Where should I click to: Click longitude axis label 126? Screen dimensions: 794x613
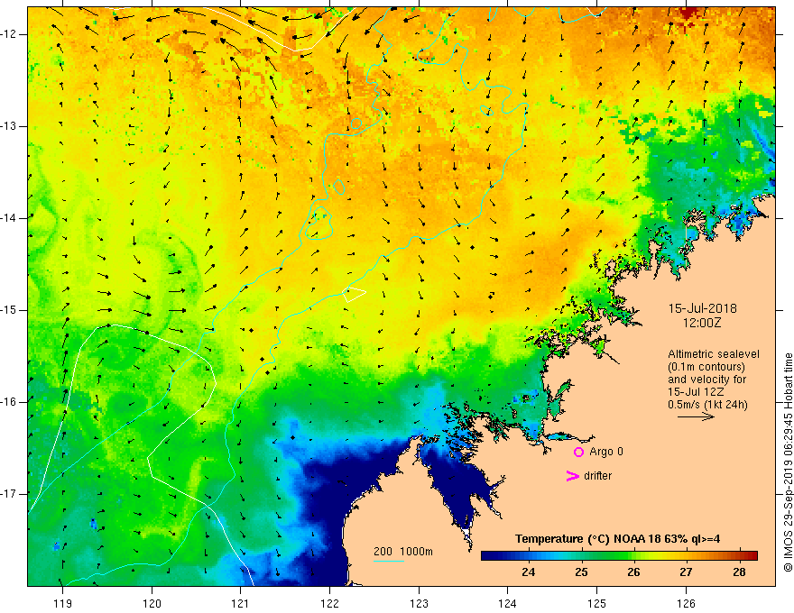pos(686,603)
